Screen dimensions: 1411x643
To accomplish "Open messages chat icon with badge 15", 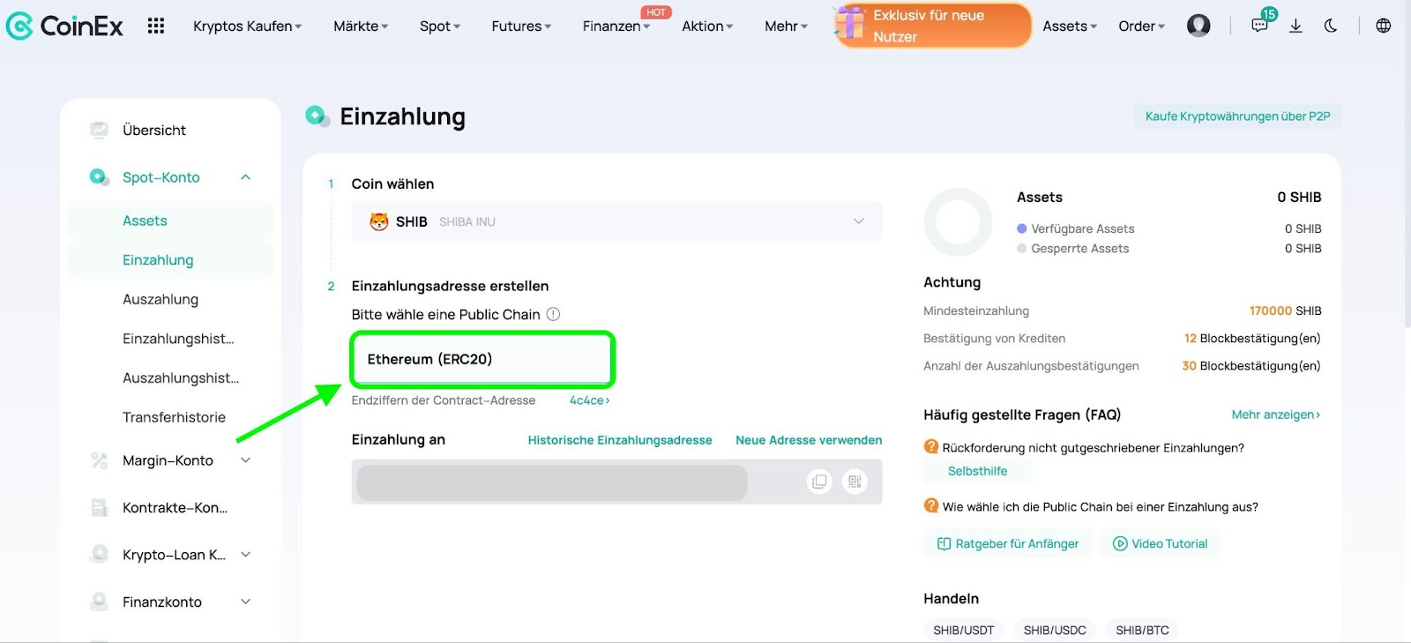I will [1260, 26].
